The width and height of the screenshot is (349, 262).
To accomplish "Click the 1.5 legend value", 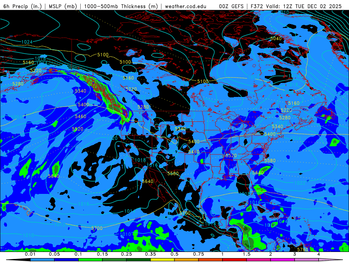I will point(246,254).
